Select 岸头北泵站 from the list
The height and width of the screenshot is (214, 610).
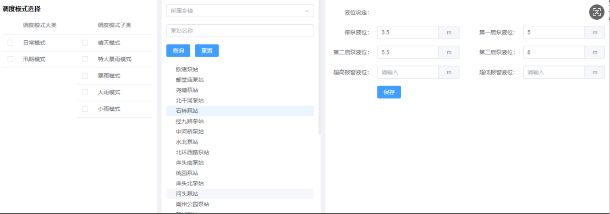(x=240, y=183)
